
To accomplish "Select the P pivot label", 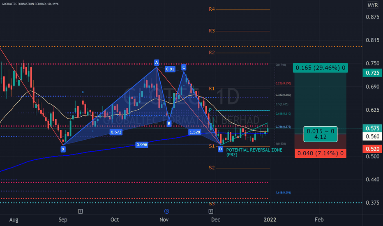I will (210, 111).
